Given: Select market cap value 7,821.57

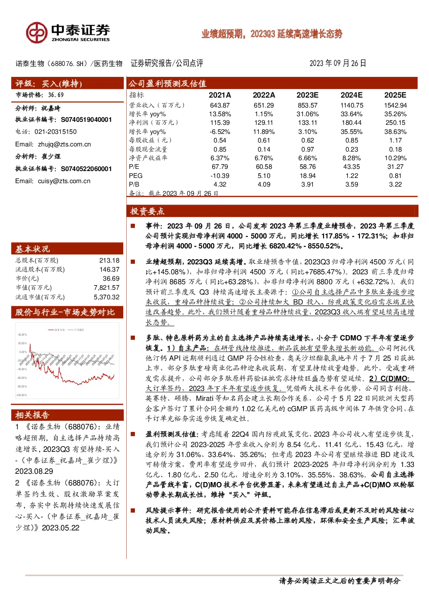Looking at the screenshot, I should [x=107, y=288].
